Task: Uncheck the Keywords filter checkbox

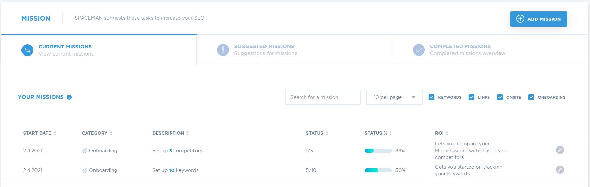Action: pos(431,97)
